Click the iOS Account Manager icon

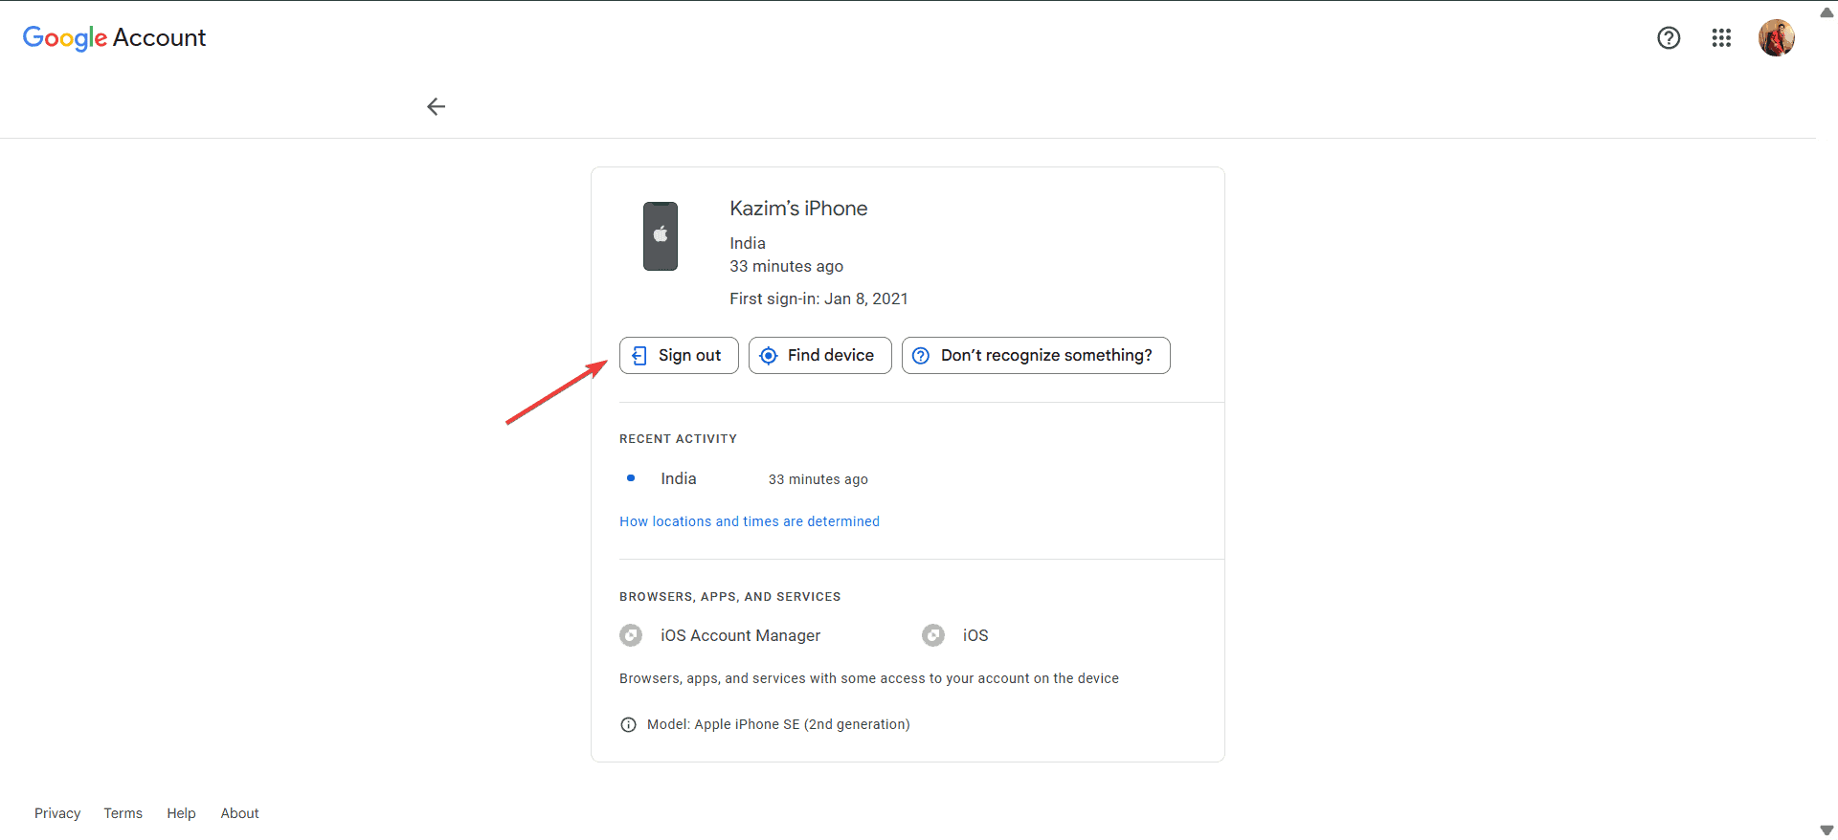point(631,635)
